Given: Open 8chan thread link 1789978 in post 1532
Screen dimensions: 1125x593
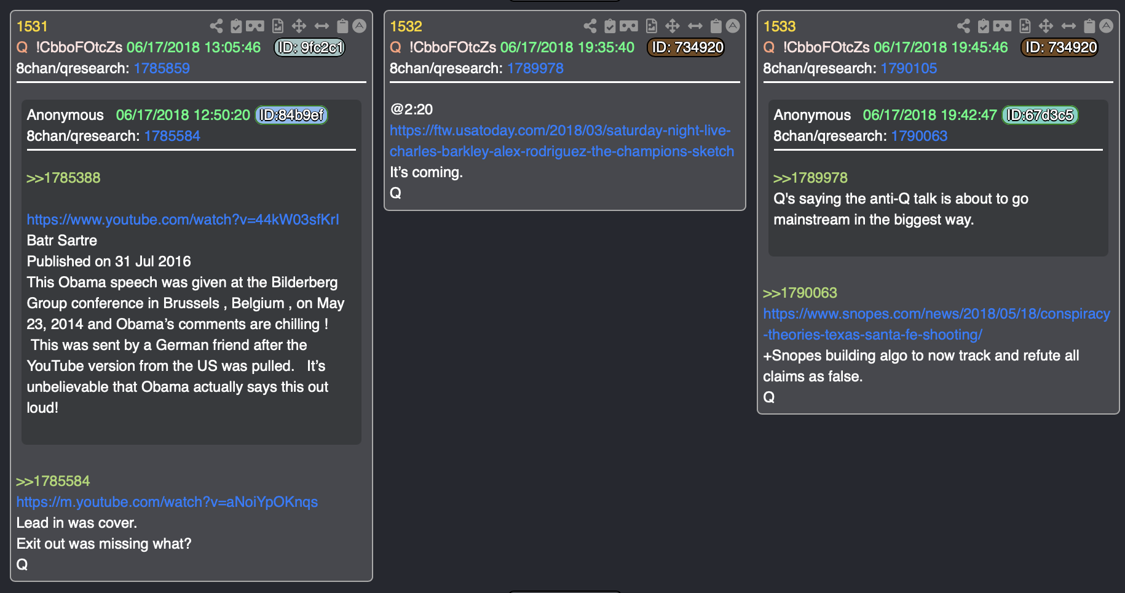Looking at the screenshot, I should [x=535, y=68].
